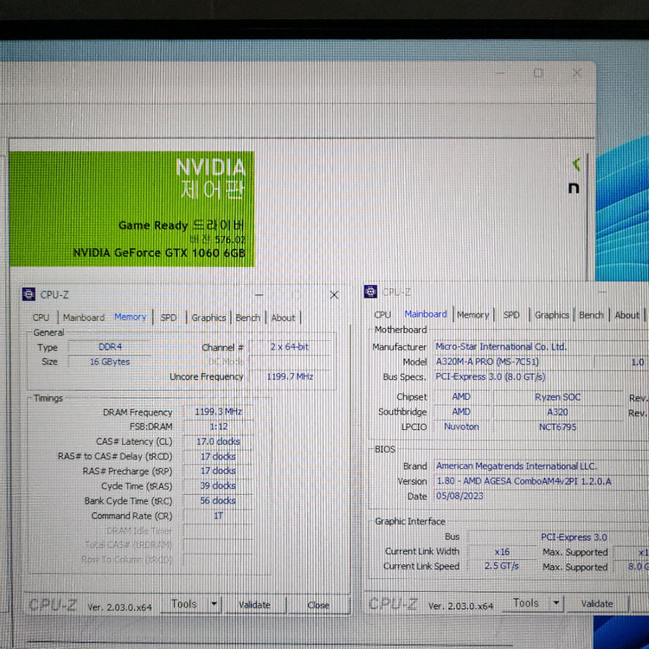Maximize the NVIDIA background window
The height and width of the screenshot is (649, 649).
point(538,74)
